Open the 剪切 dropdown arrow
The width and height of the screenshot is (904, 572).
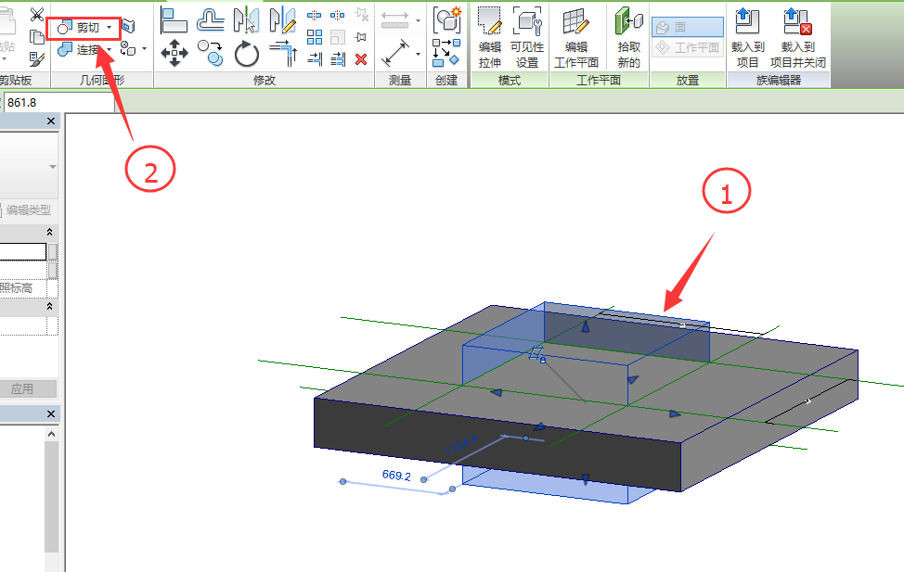pyautogui.click(x=109, y=28)
